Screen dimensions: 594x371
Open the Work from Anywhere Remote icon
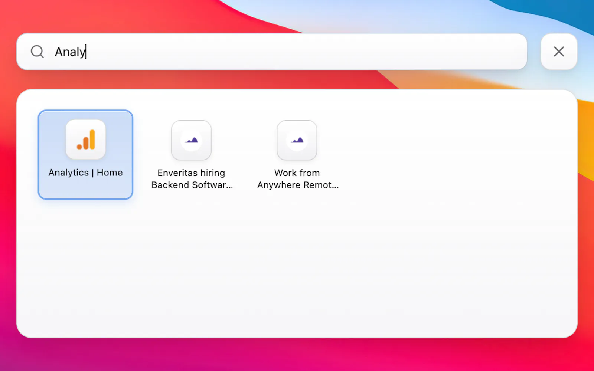click(297, 140)
